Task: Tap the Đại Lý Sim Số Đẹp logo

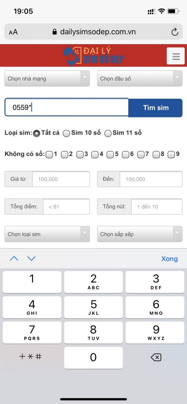Action: (94, 56)
